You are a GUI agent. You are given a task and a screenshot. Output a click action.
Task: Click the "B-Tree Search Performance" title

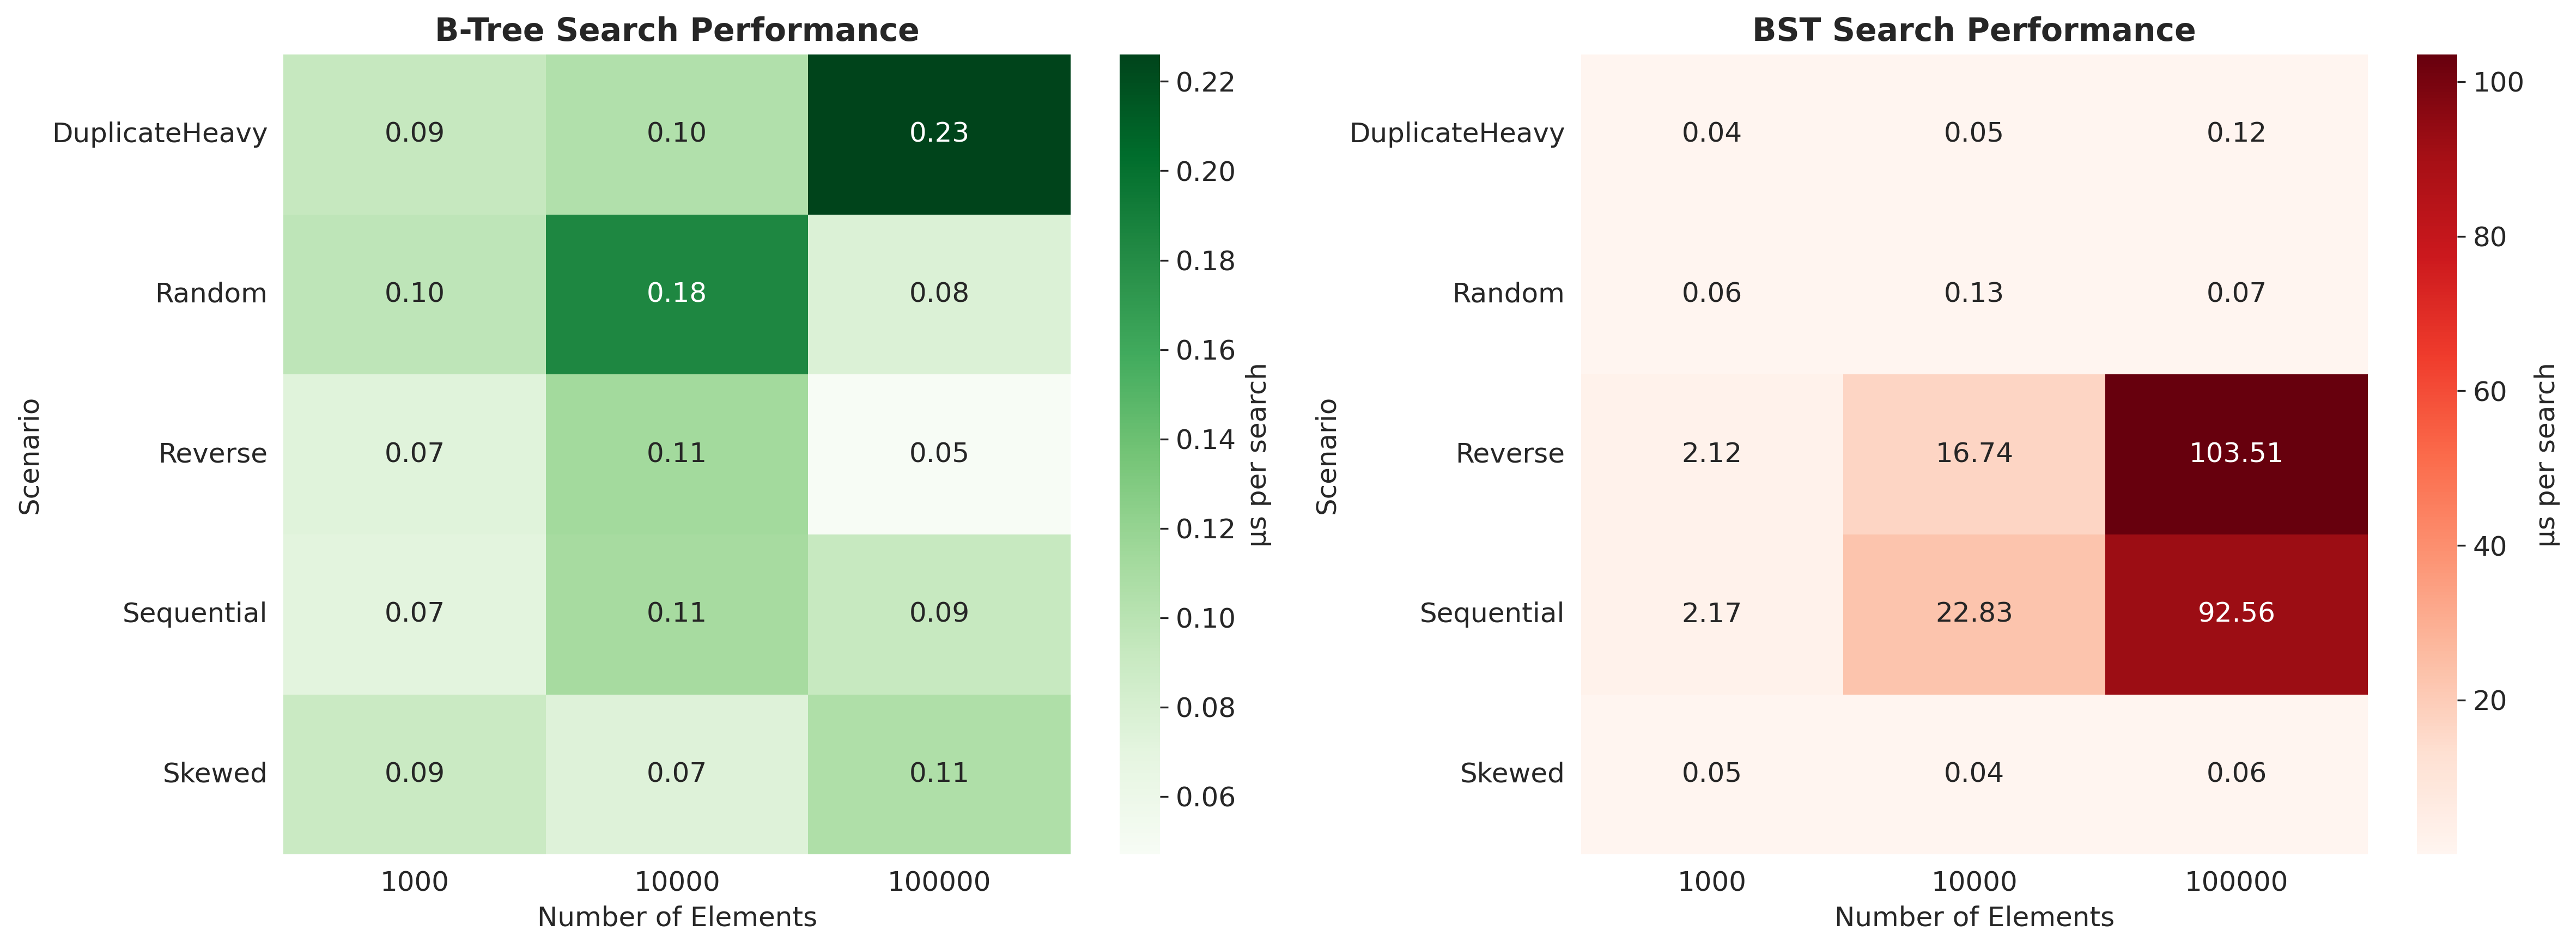click(x=676, y=30)
